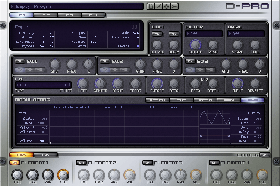Switch to the MIX bottom tab
Viewport: 280px width, 186px height.
pos(22,155)
